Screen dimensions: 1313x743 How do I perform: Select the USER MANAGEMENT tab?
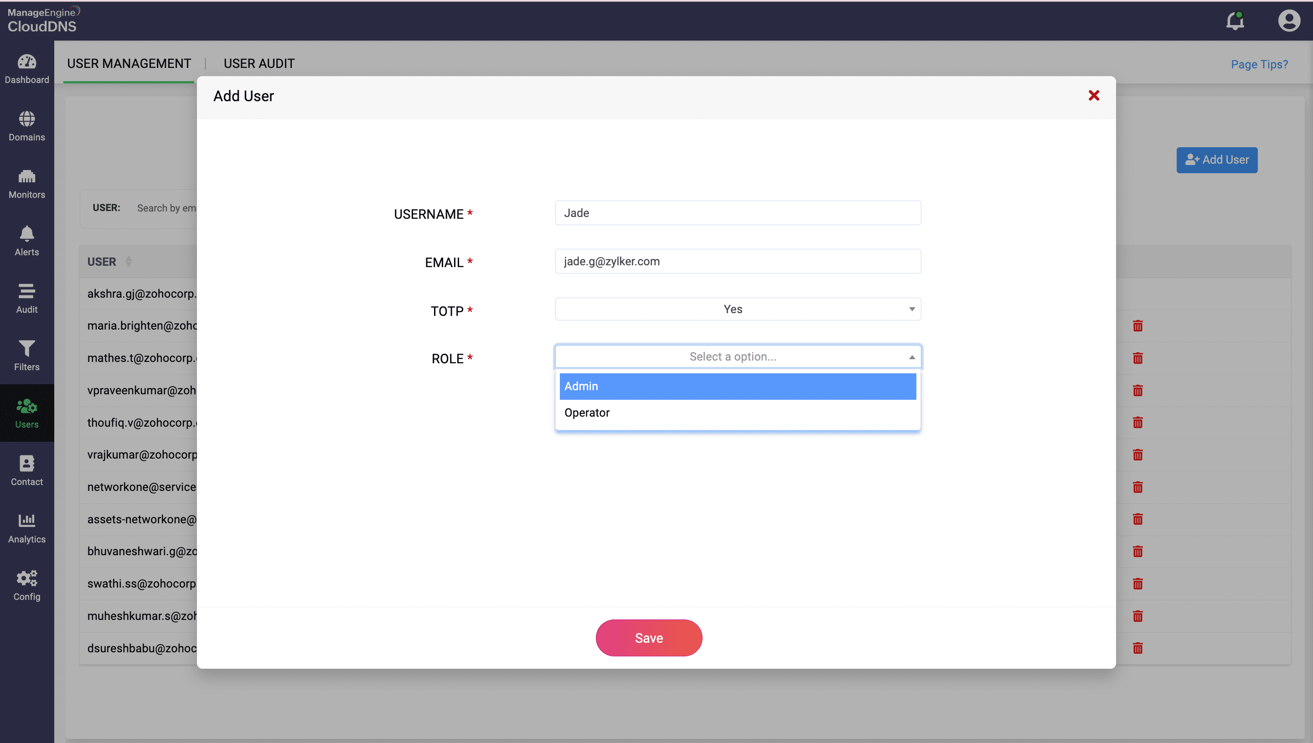(129, 63)
